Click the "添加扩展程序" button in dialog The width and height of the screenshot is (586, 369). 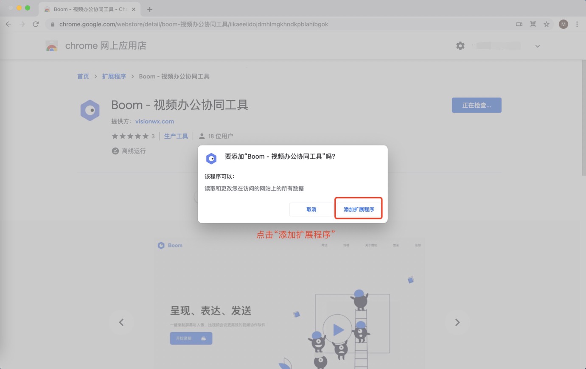pos(359,209)
